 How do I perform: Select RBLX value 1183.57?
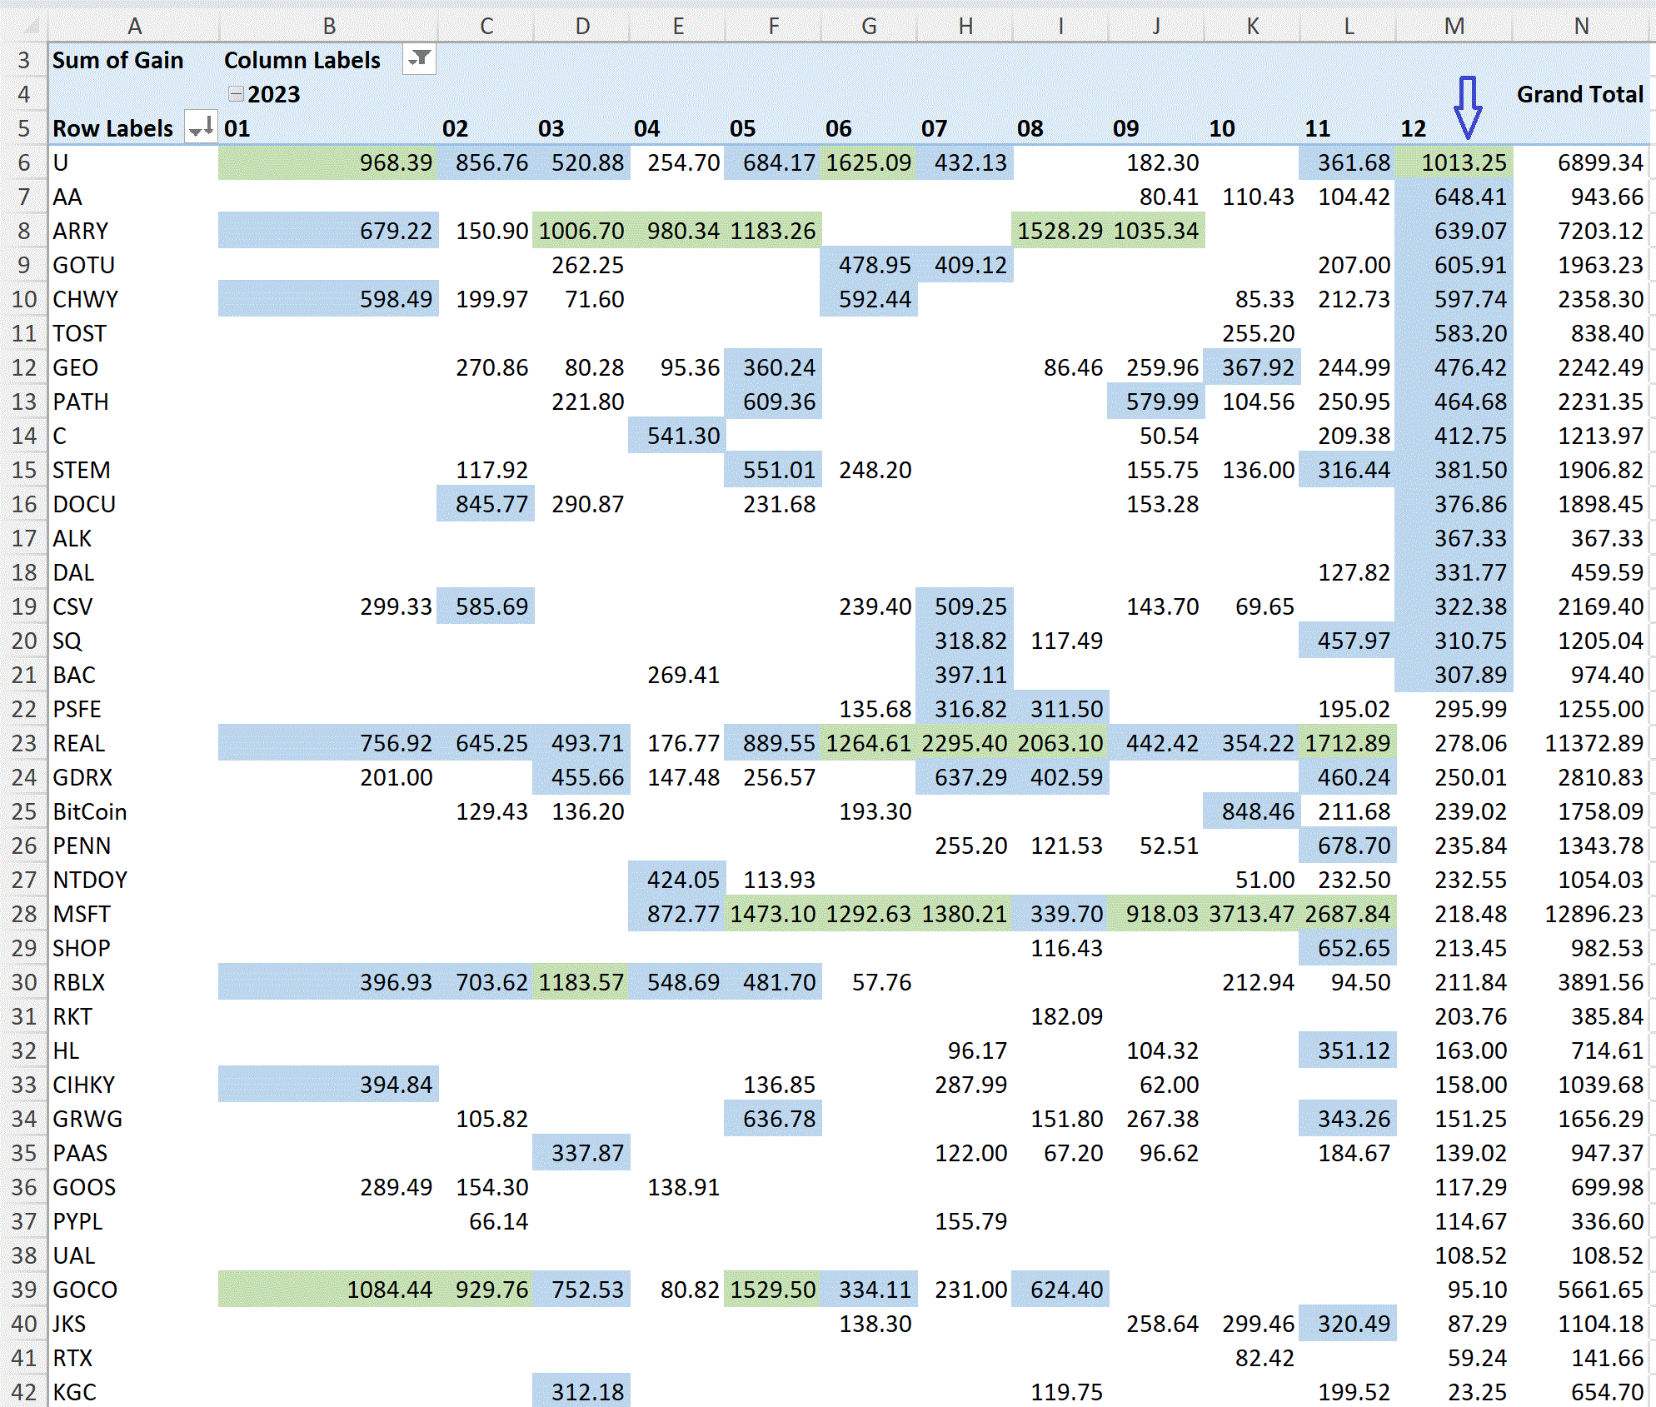tap(582, 982)
